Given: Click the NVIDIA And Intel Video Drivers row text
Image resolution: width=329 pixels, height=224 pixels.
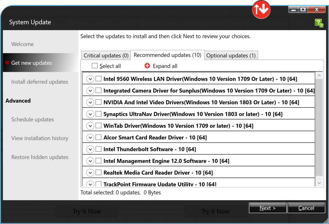Looking at the screenshot, I should point(201,102).
